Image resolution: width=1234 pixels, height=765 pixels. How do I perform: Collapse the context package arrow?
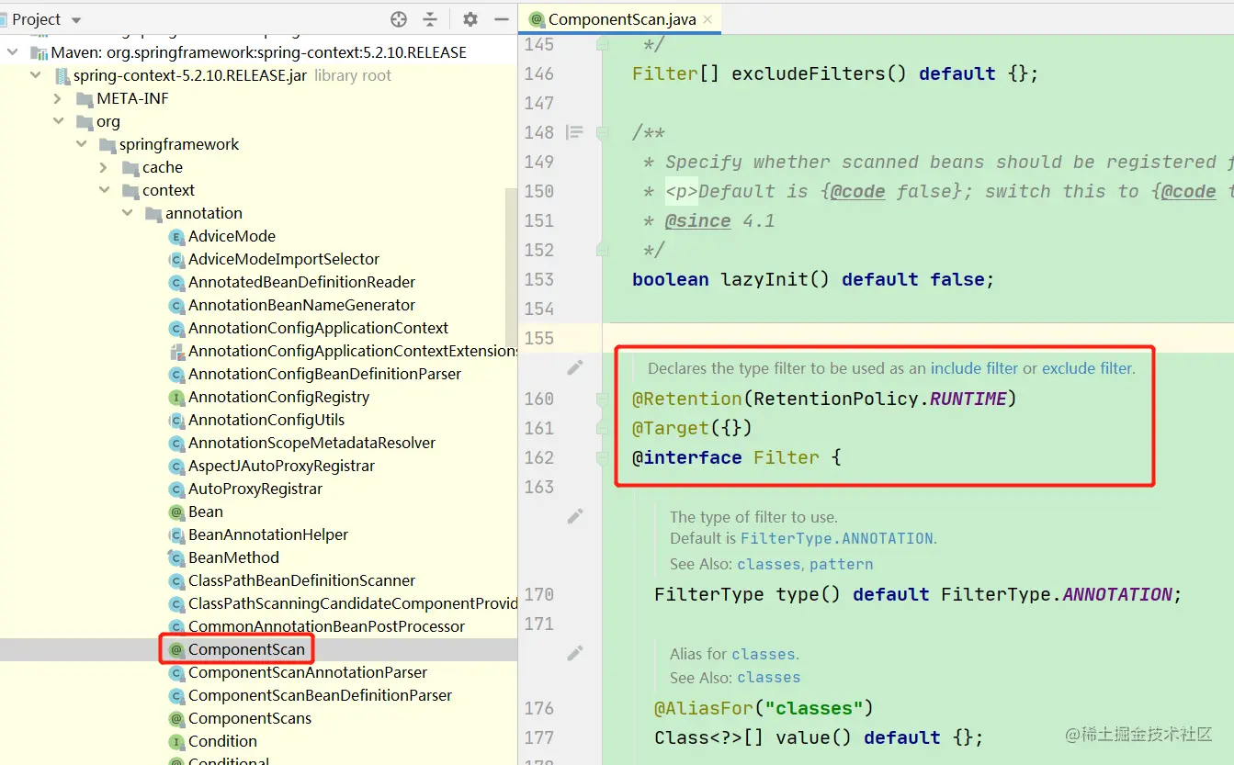(x=105, y=190)
